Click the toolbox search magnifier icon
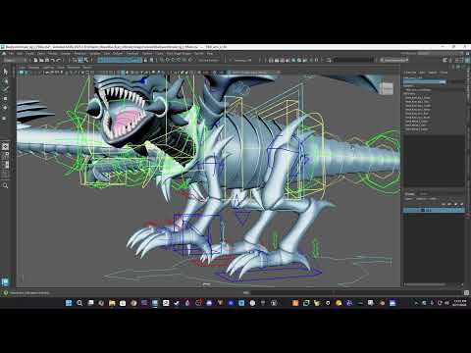The height and width of the screenshot is (353, 471). [x=6, y=185]
